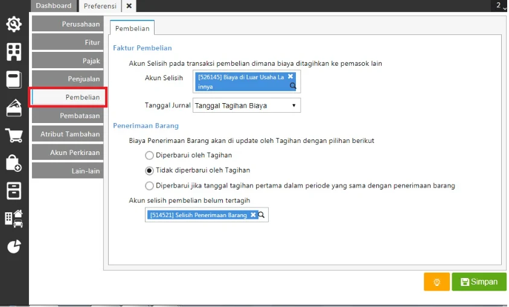Open the Tanggal Jurnal dropdown
This screenshot has height=307, width=509.
point(246,106)
